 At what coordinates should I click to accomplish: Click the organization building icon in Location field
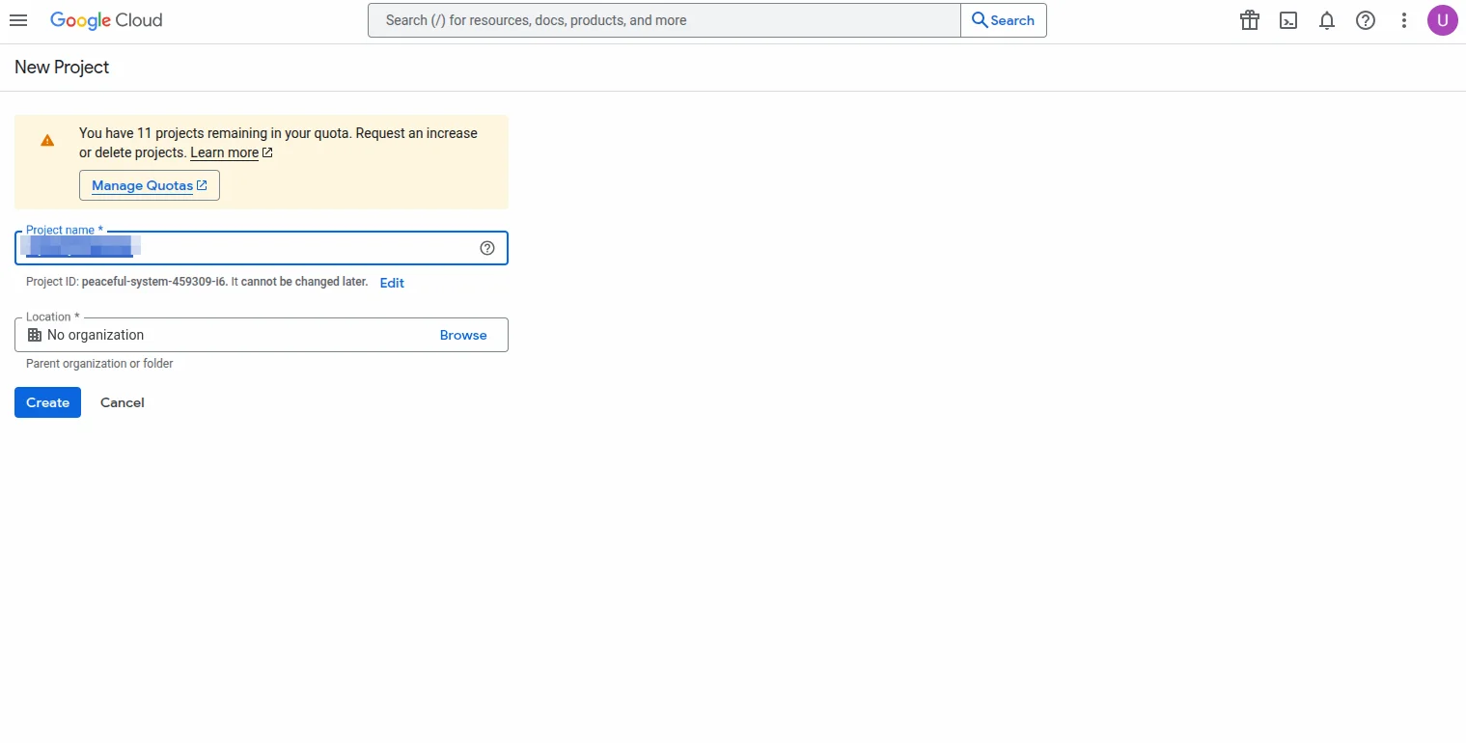click(35, 334)
